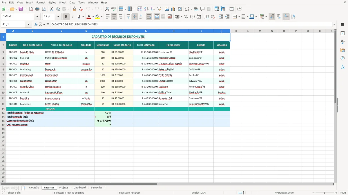Insert an image

[x=167, y=9]
